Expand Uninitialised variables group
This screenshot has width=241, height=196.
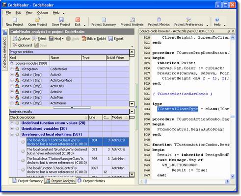tap(12, 129)
